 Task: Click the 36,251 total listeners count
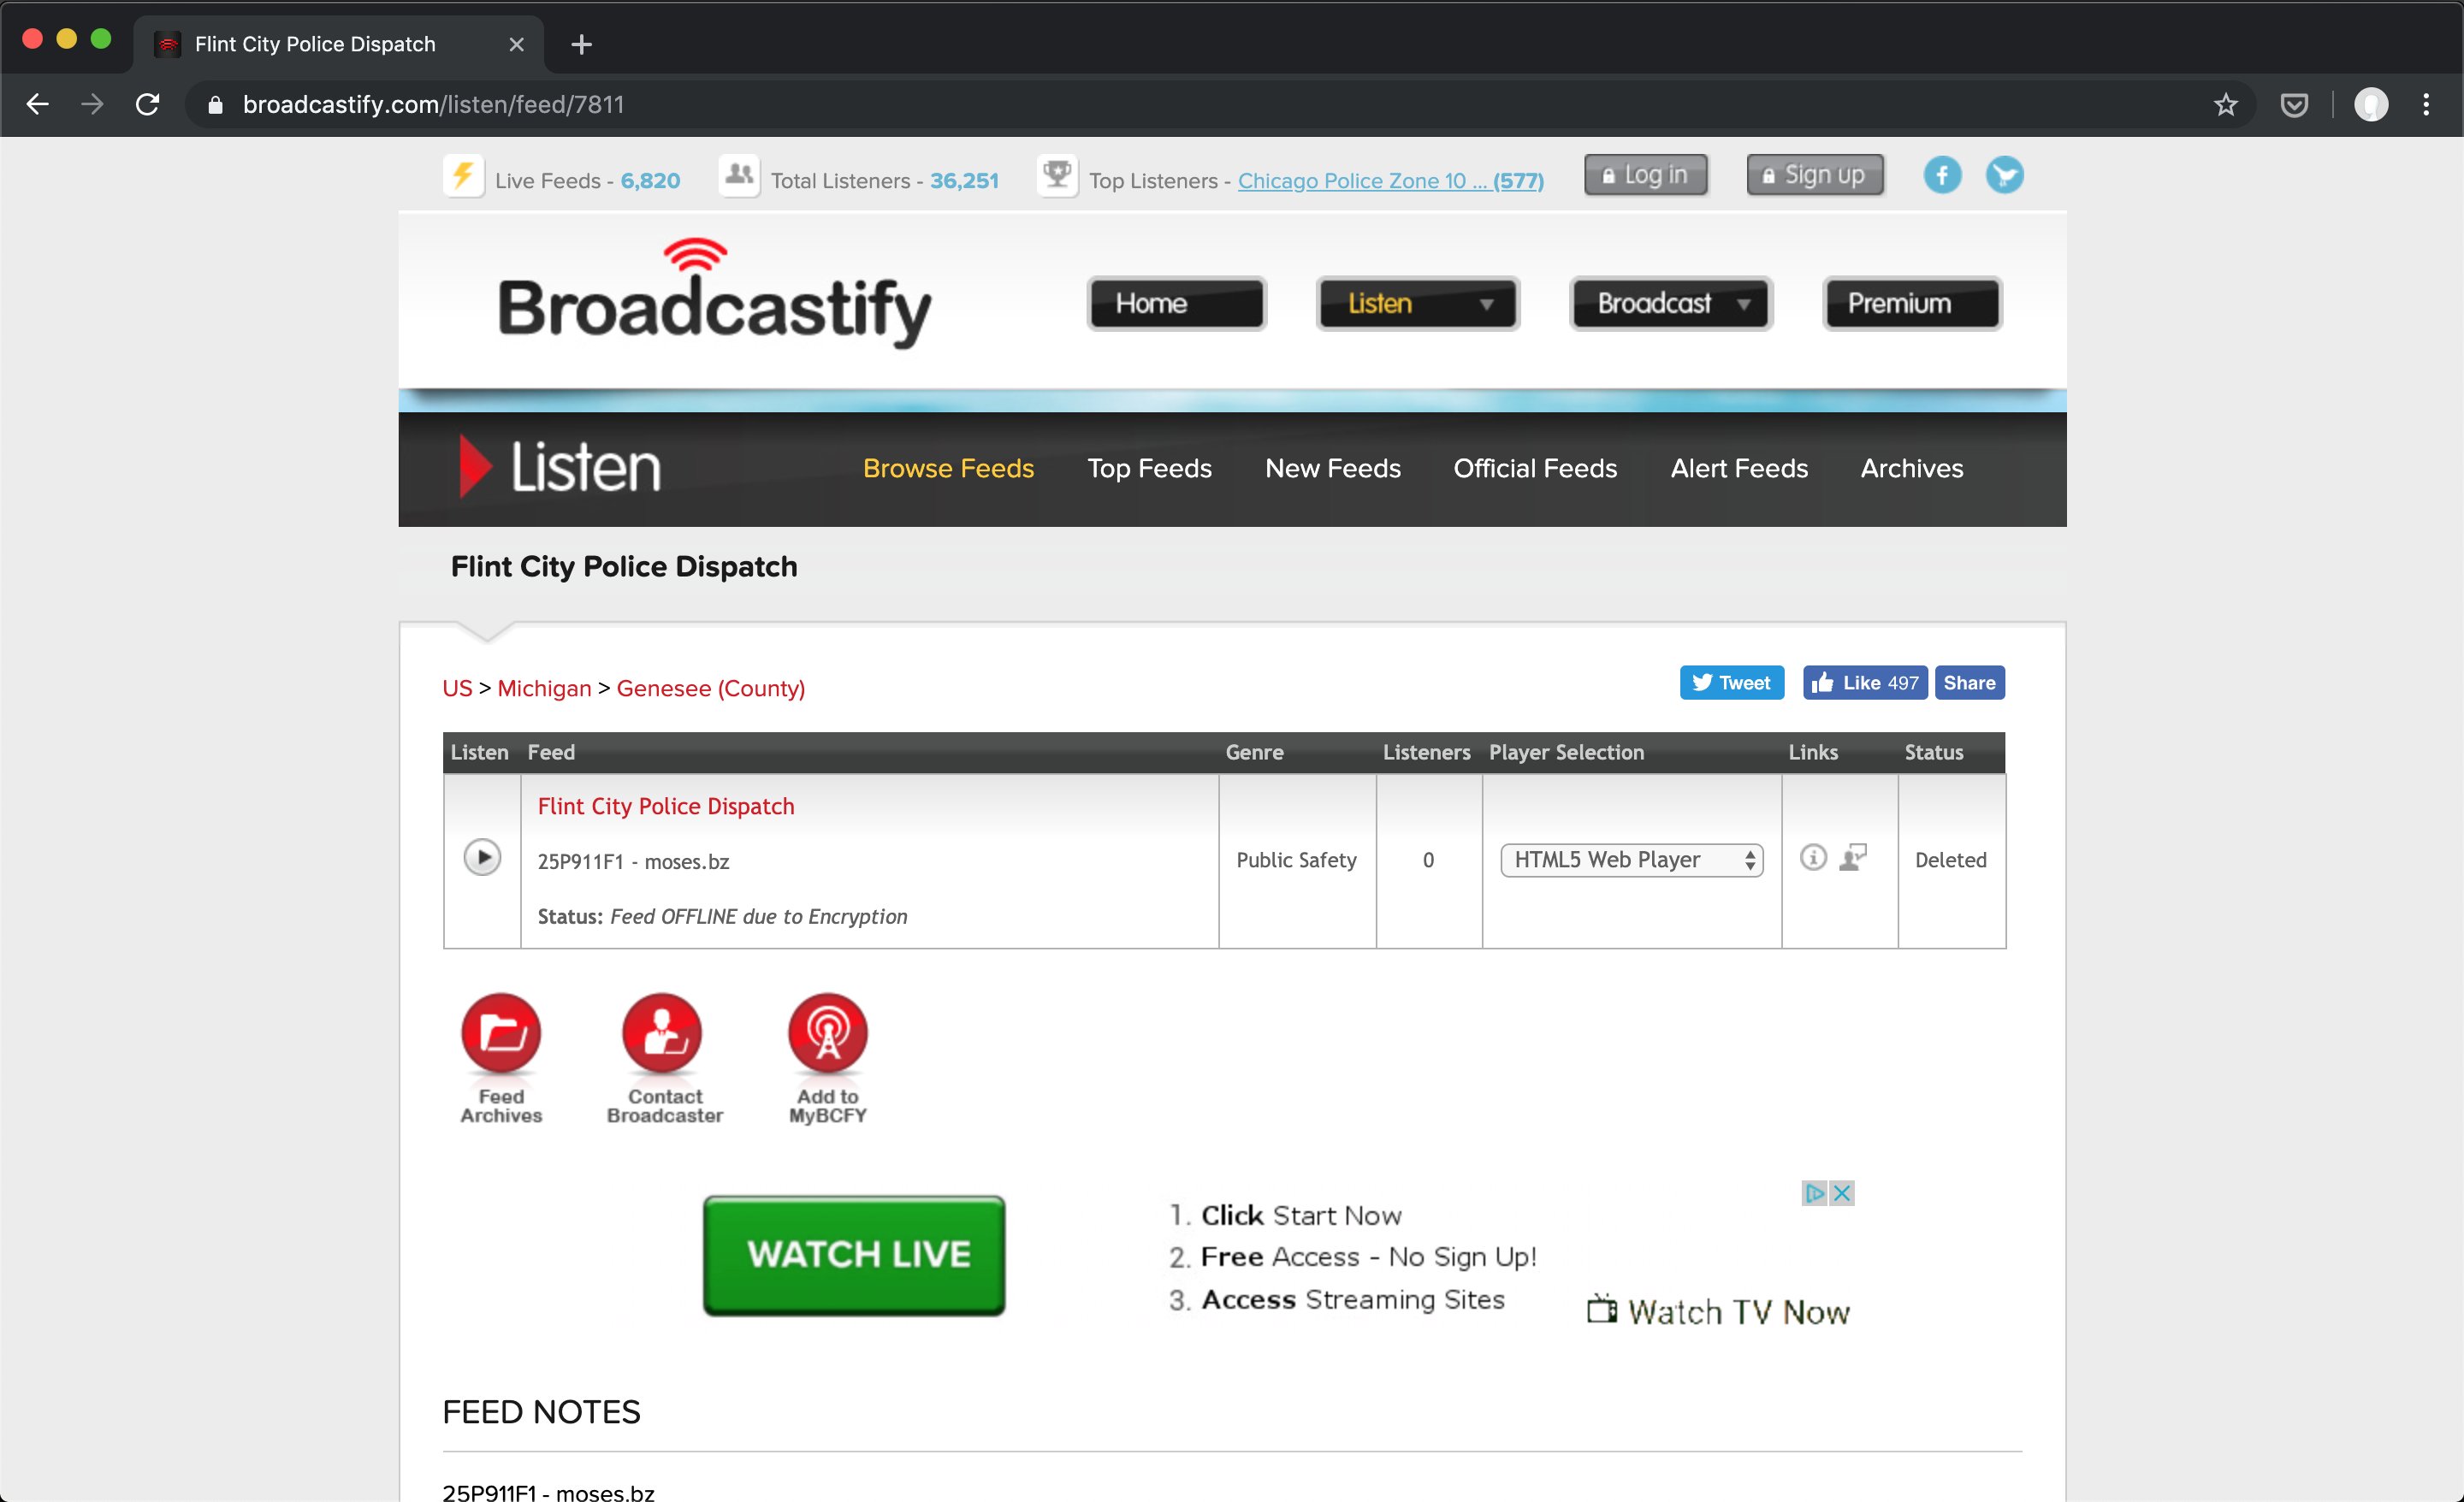[964, 181]
